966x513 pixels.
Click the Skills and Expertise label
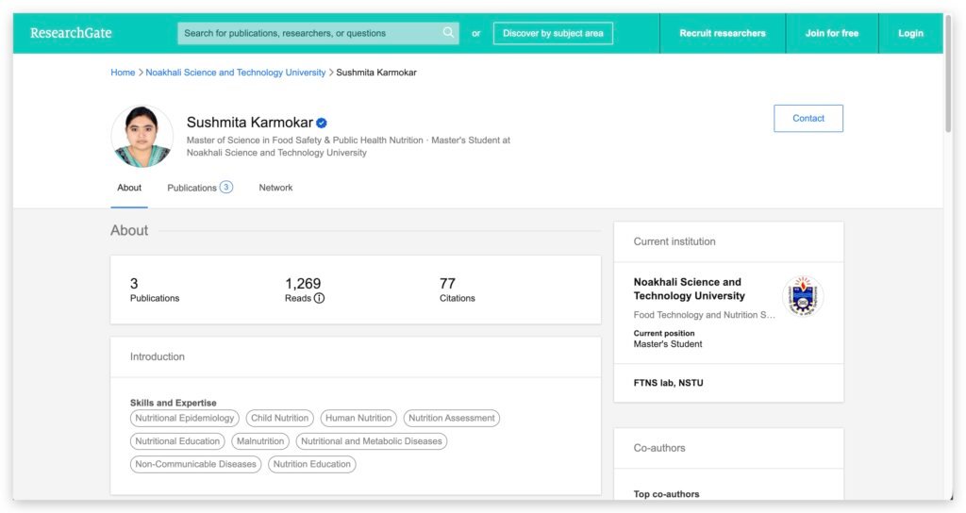174,403
